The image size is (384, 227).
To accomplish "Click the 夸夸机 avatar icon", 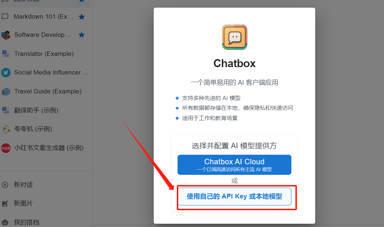I will 6,129.
